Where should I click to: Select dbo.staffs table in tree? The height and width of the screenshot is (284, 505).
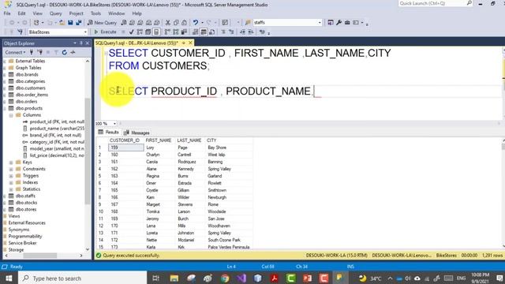pos(25,196)
